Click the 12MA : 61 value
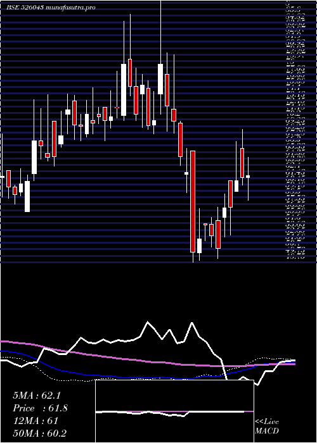This screenshot has height=443, width=317. [36, 421]
